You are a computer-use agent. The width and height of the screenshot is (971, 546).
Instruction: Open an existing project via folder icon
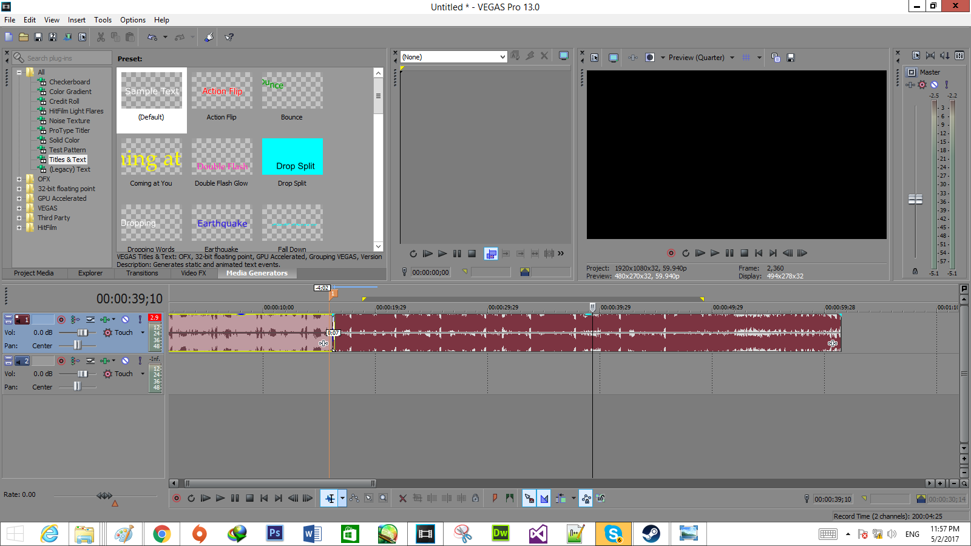click(x=24, y=37)
